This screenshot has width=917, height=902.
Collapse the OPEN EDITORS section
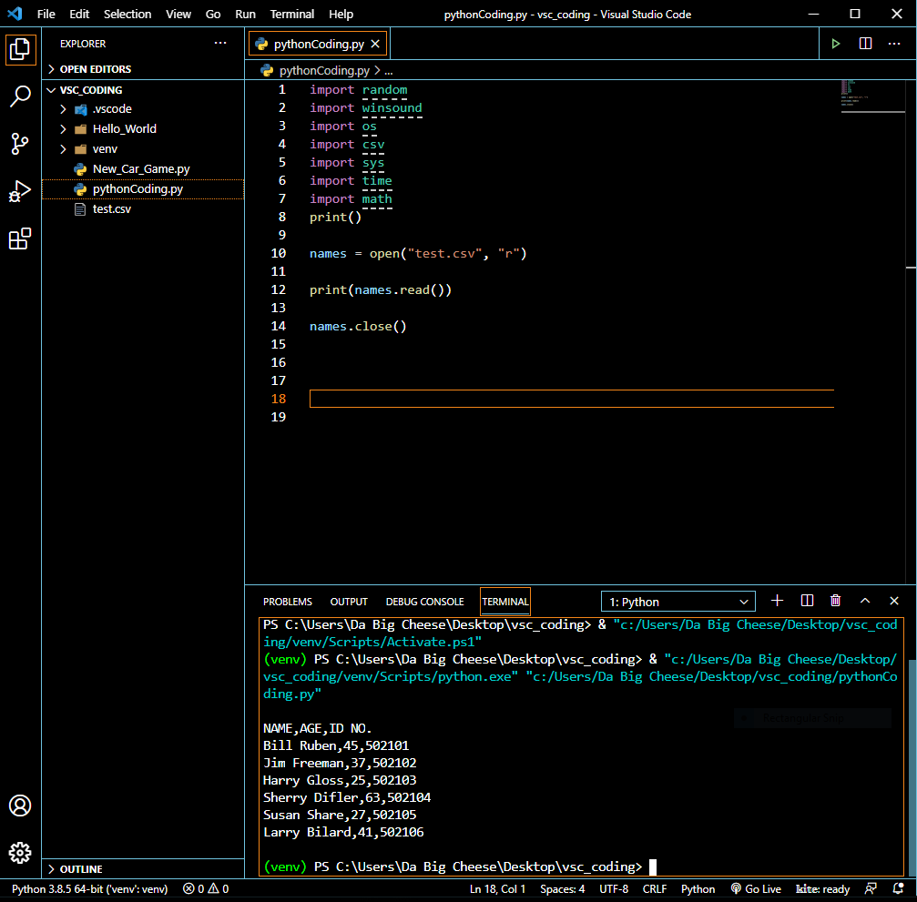(x=95, y=69)
